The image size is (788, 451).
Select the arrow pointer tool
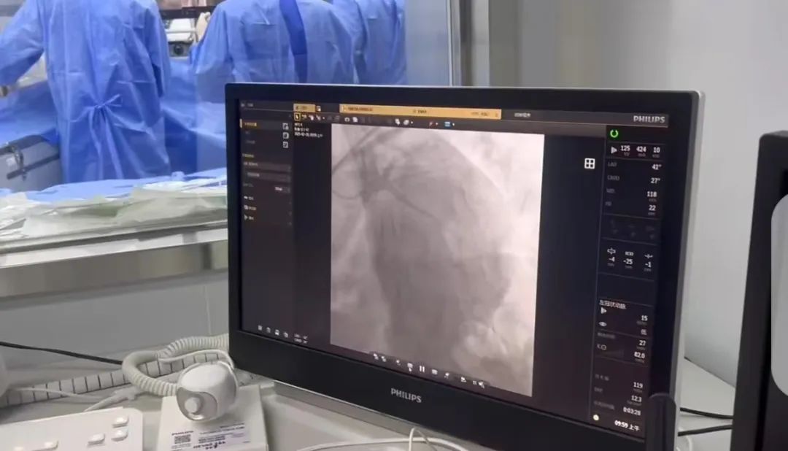[297, 116]
